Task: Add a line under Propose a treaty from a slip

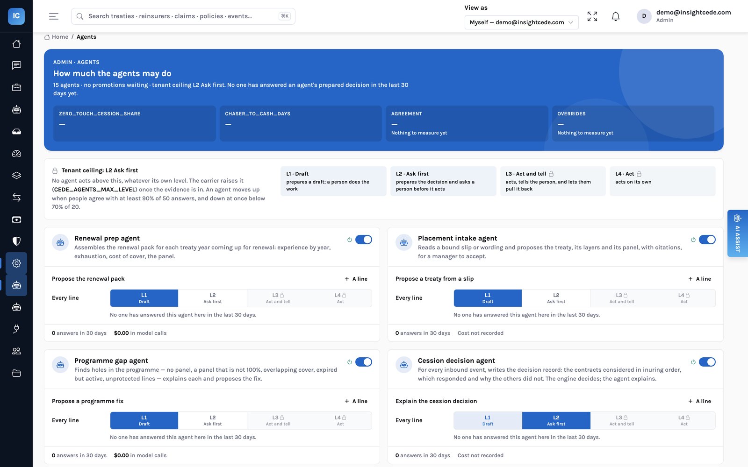Action: coord(700,279)
